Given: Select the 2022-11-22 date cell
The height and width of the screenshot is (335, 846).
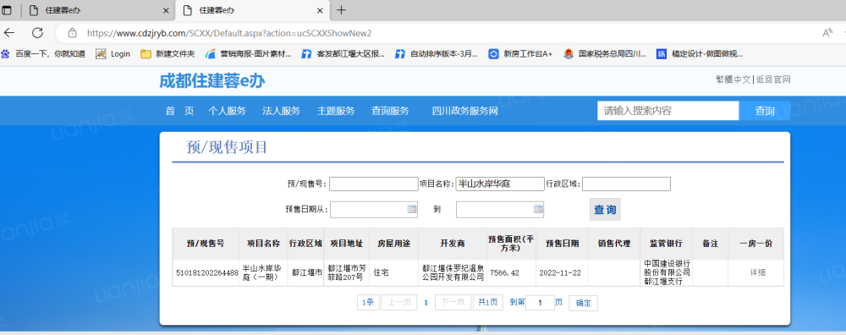Looking at the screenshot, I should pos(562,273).
